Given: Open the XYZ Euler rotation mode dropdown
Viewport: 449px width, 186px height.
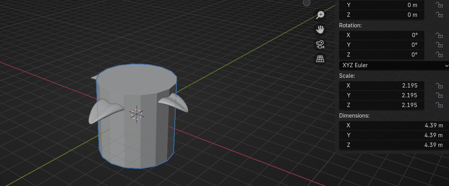Looking at the screenshot, I should [394, 65].
